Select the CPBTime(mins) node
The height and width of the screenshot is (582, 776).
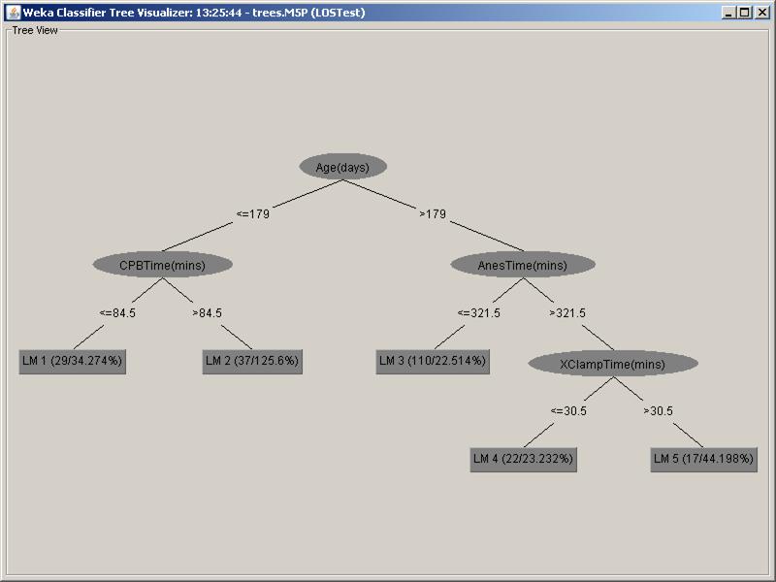pos(162,263)
